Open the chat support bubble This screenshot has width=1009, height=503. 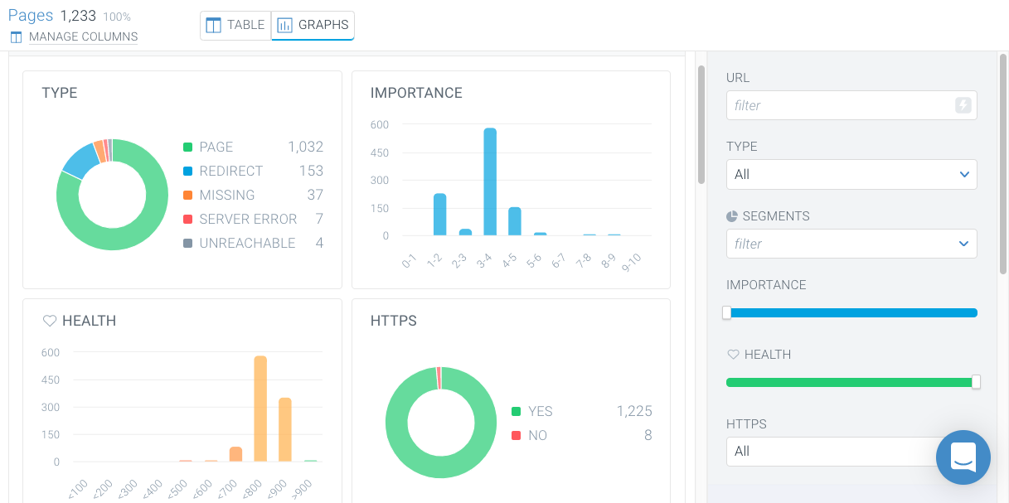click(x=963, y=457)
